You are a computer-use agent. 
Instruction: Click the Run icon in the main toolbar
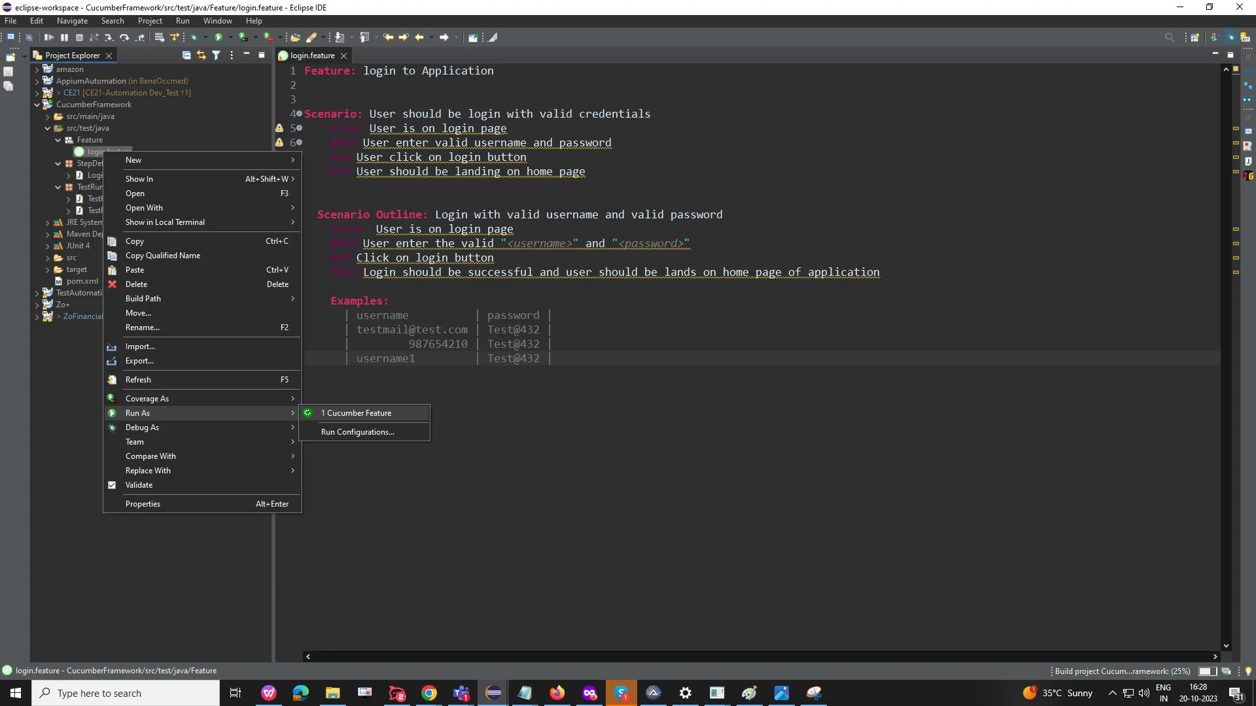pyautogui.click(x=218, y=37)
